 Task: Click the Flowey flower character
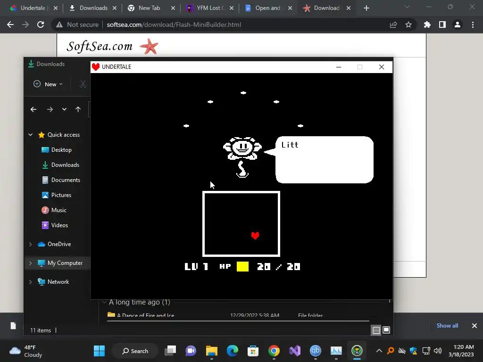[242, 157]
